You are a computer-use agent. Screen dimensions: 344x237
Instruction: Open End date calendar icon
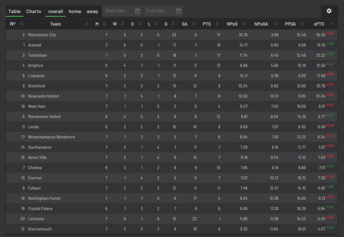(179, 11)
